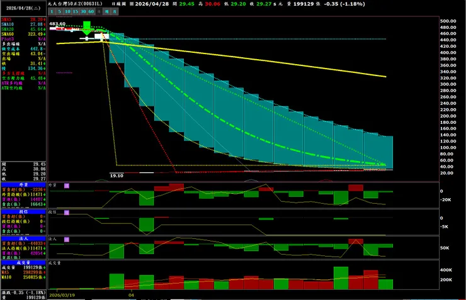Open the 外資 sub-chart settings icon
466x300 pixels.
[x=67, y=186]
